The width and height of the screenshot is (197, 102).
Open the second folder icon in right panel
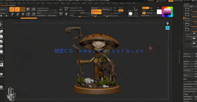pyautogui.click(x=187, y=14)
